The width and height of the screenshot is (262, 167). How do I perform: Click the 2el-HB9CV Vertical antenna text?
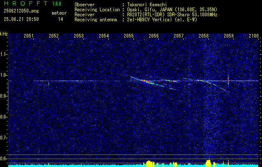162,20
